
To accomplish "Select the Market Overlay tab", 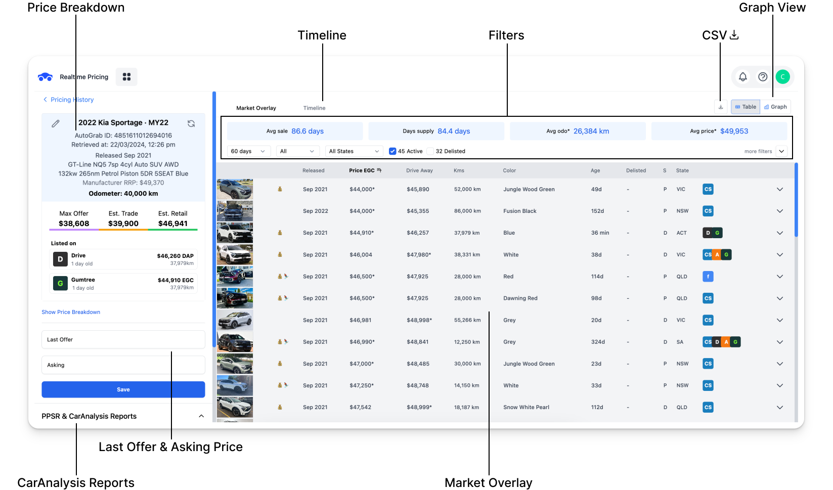I will tap(256, 108).
